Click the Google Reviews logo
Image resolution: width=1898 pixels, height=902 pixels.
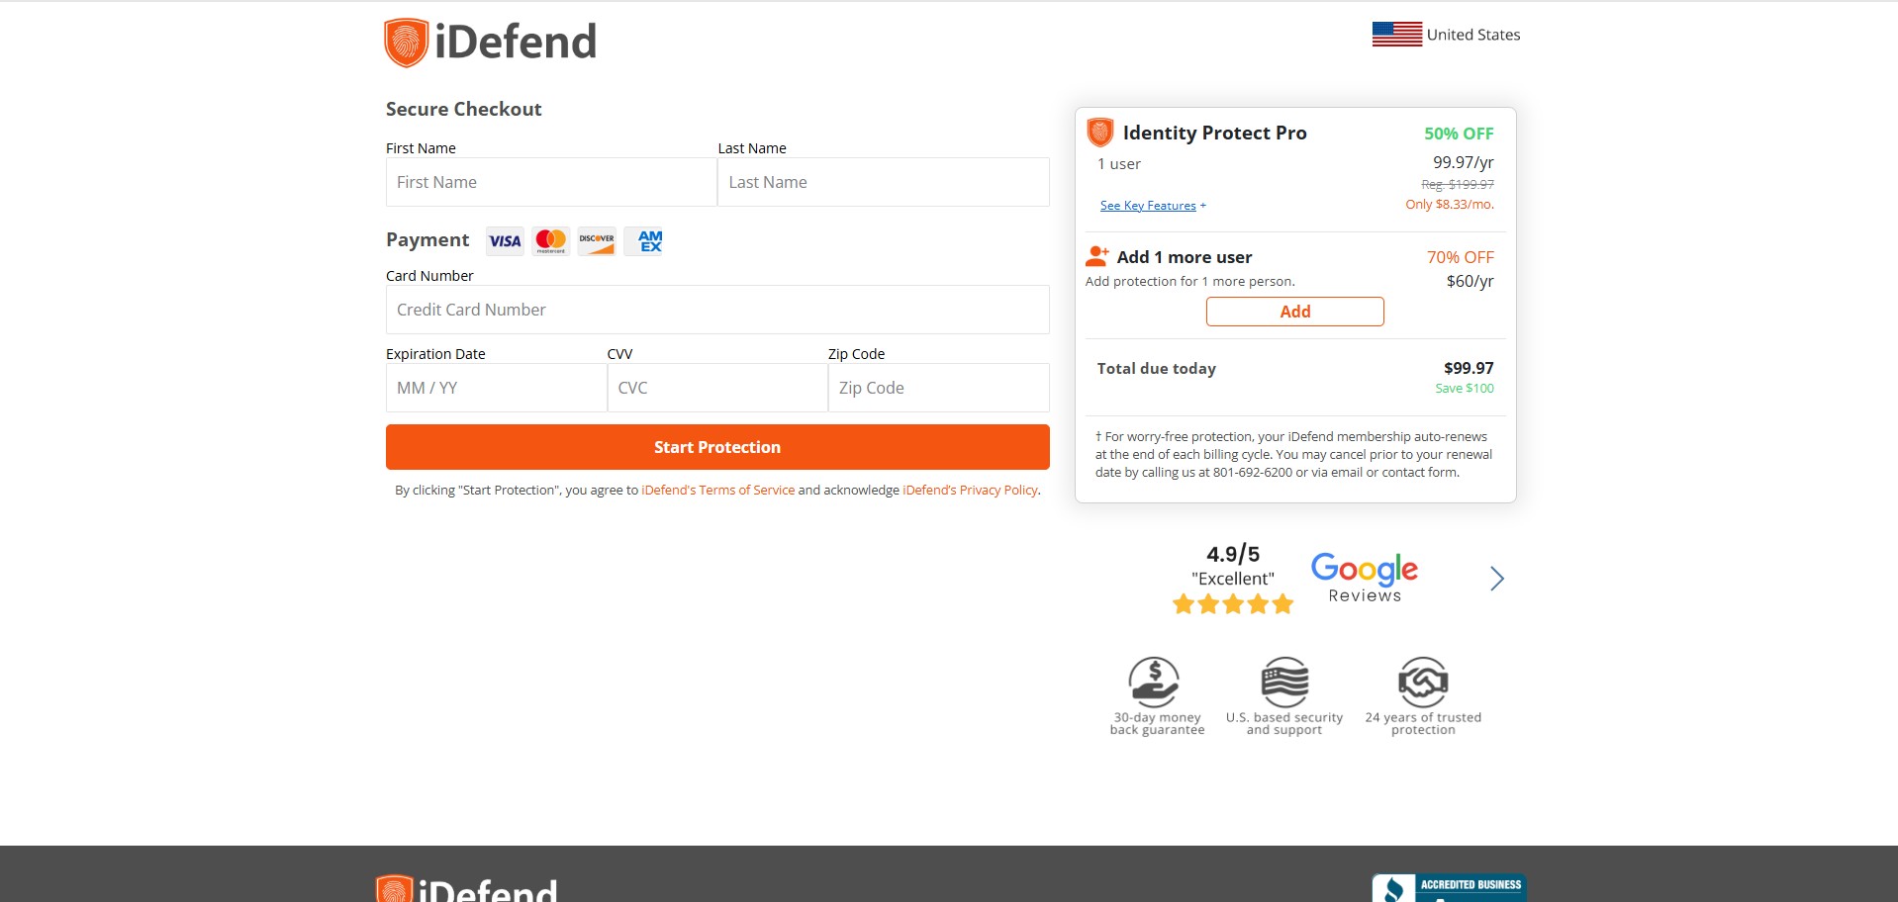pyautogui.click(x=1364, y=578)
